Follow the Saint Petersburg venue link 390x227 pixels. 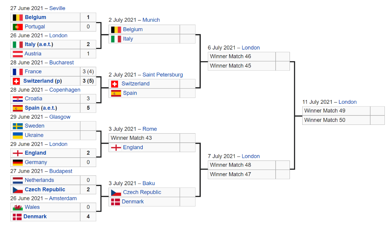click(162, 75)
